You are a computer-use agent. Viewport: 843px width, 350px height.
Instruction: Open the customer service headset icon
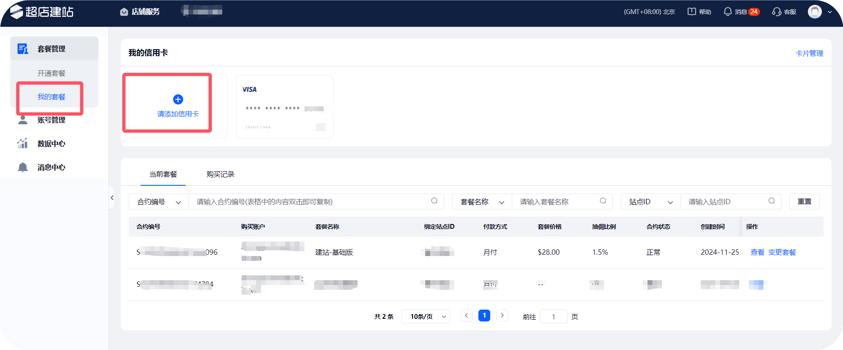click(776, 12)
